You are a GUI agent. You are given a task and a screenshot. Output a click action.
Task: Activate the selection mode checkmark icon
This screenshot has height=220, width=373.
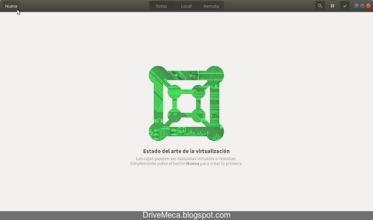pos(344,6)
